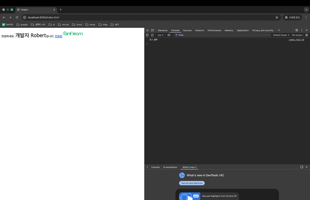
Task: Create a live expression with eye icon
Action: 169,35
